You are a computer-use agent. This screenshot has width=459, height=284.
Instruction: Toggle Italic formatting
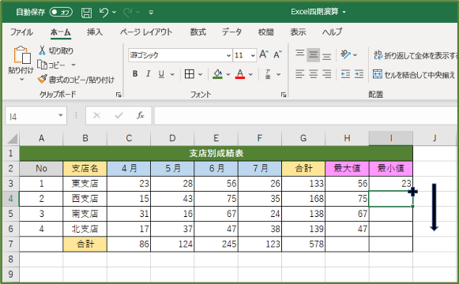(x=148, y=74)
